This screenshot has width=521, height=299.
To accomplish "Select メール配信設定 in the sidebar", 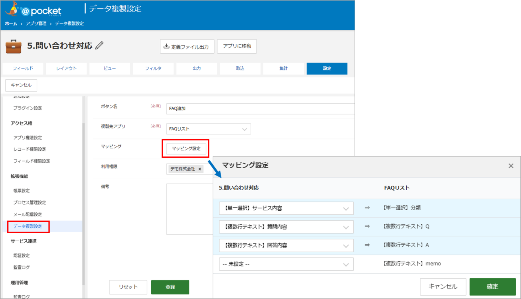I will pos(27,214).
